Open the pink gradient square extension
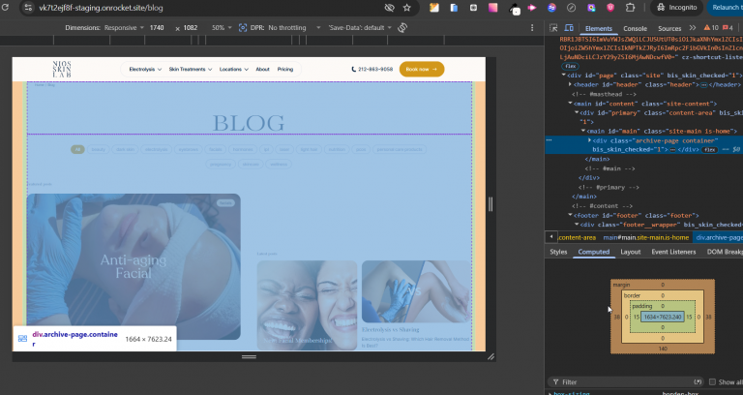The height and width of the screenshot is (395, 743). [x=493, y=8]
